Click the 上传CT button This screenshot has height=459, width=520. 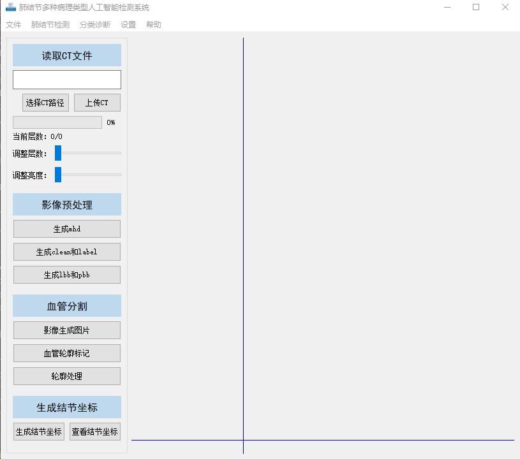click(97, 103)
